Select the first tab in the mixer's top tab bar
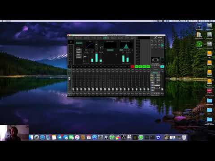The image size is (215, 161). [71, 38]
